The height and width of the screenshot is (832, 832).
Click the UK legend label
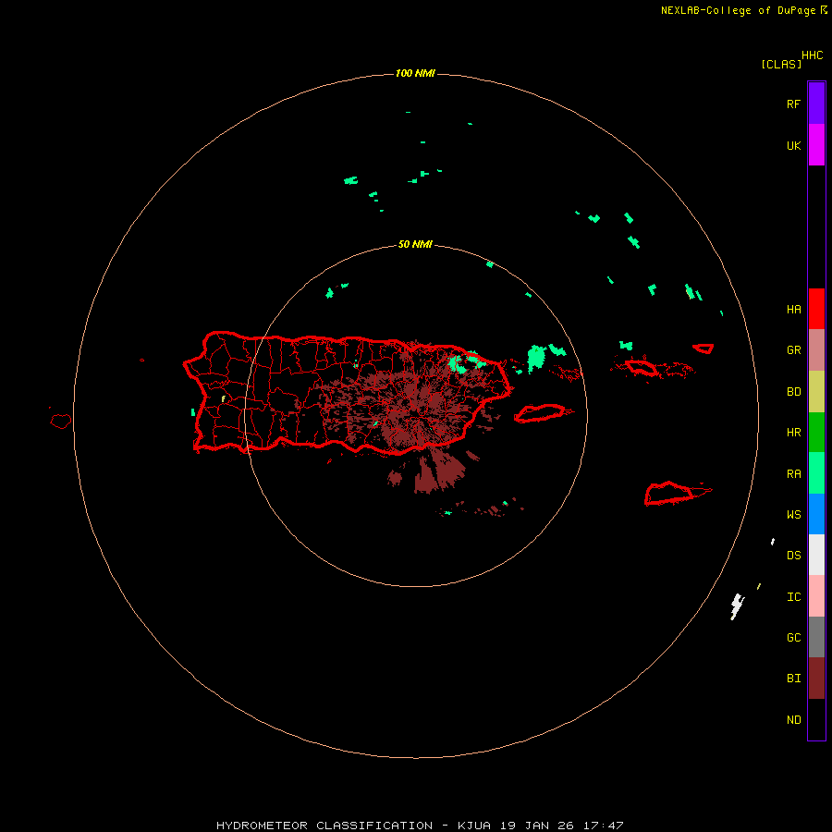(x=793, y=145)
